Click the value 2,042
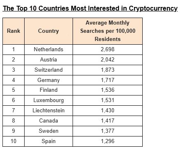 pyautogui.click(x=108, y=60)
